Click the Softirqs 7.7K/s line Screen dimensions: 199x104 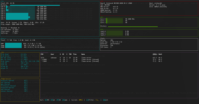pos(9,33)
